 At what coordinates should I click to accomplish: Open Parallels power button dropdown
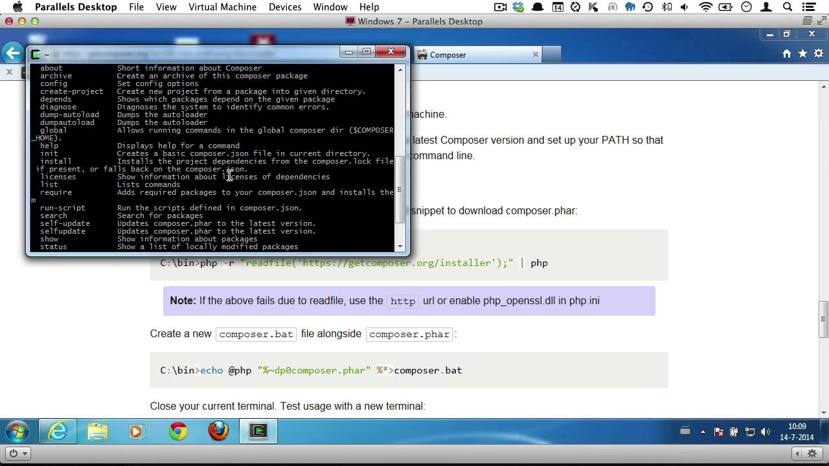click(x=17, y=453)
